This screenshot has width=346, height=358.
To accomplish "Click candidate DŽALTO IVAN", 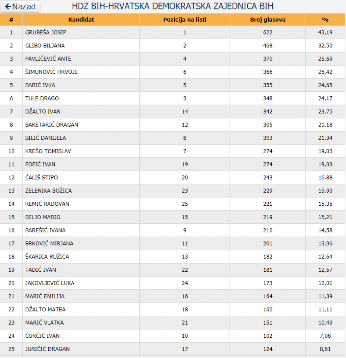I will pos(43,112).
